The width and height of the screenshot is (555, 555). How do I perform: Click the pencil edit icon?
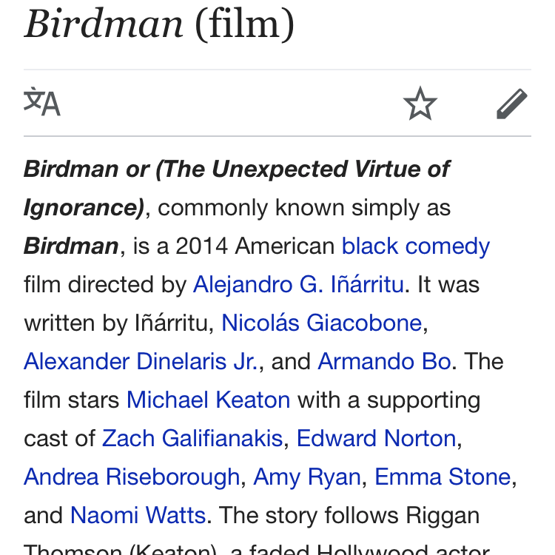511,104
